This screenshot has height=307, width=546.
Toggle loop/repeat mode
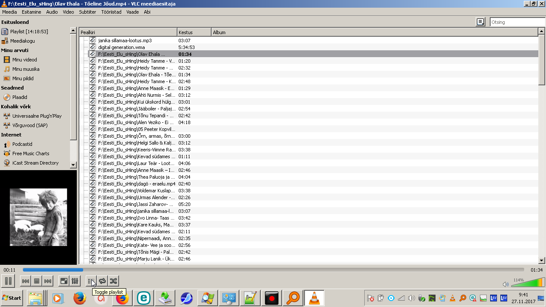102,281
